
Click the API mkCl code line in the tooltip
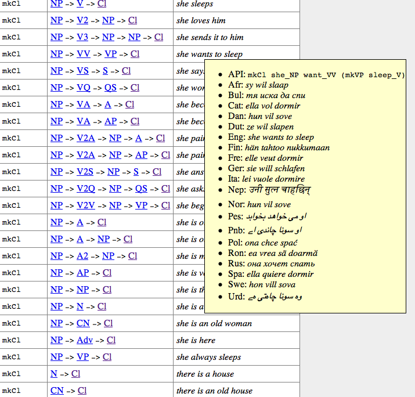(x=316, y=75)
